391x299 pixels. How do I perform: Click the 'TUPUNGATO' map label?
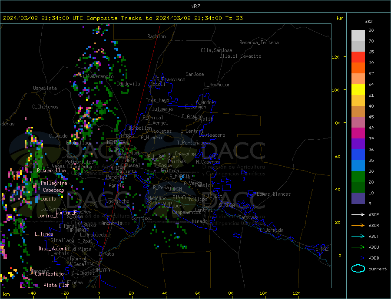[x=78, y=230]
